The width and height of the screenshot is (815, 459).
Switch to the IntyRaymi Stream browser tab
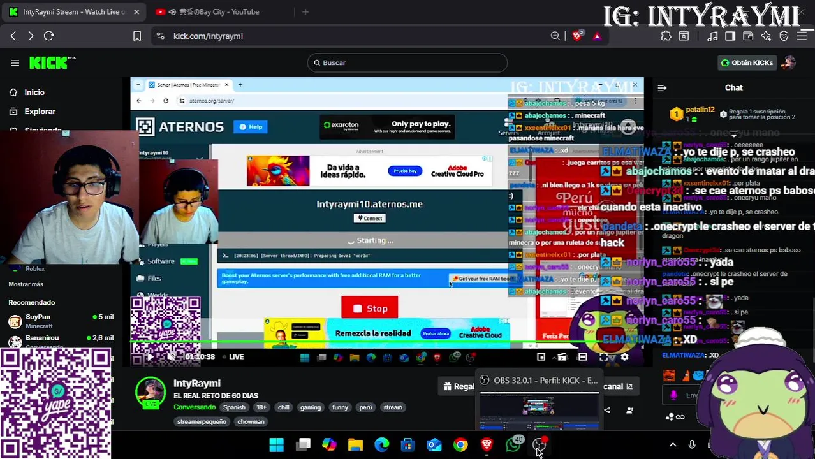click(x=73, y=11)
